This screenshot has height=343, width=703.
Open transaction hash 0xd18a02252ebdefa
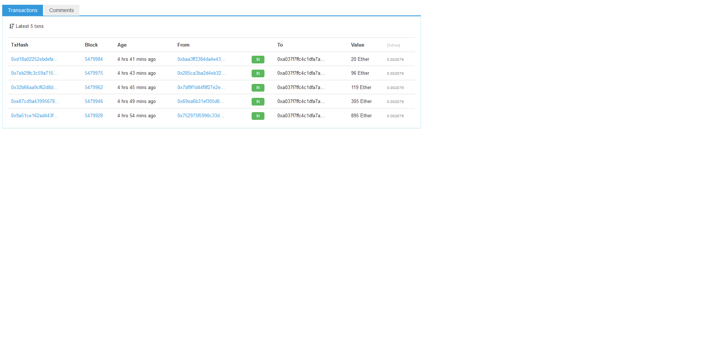tap(34, 59)
